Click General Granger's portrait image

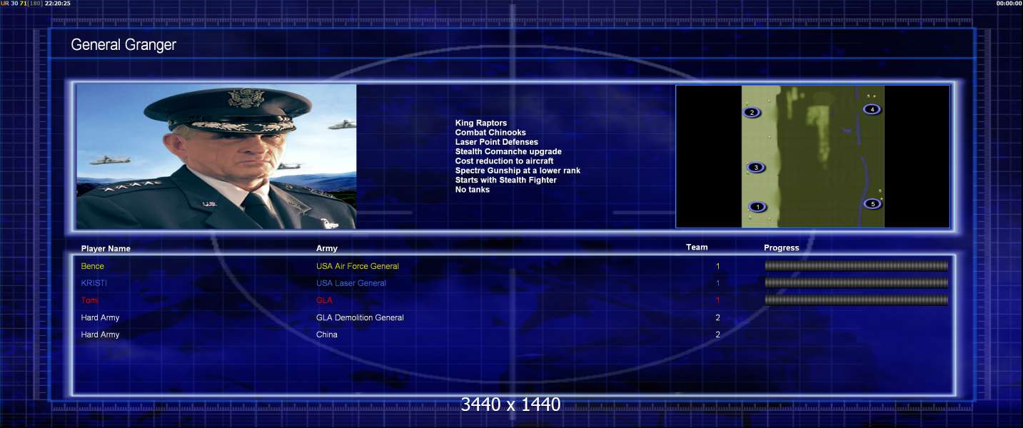[216, 156]
